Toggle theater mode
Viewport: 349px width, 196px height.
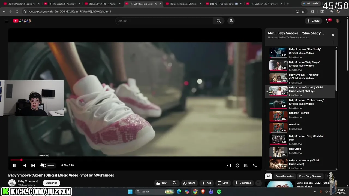[246, 165]
